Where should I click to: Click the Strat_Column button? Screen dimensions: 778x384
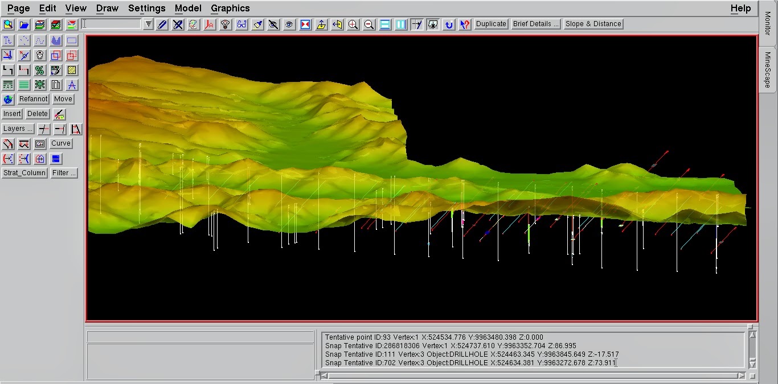point(24,173)
